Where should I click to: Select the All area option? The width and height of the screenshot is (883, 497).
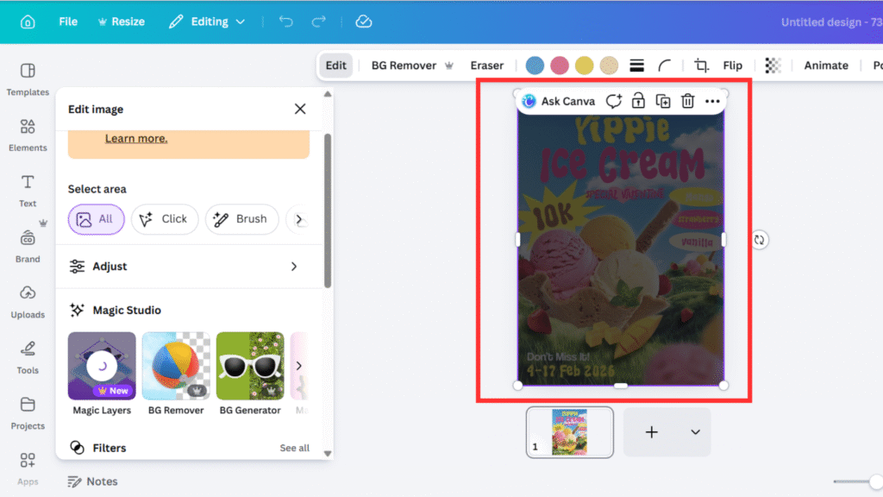point(96,219)
